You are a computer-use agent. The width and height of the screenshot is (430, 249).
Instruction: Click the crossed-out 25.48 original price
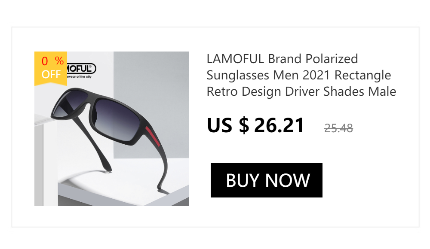pos(338,128)
